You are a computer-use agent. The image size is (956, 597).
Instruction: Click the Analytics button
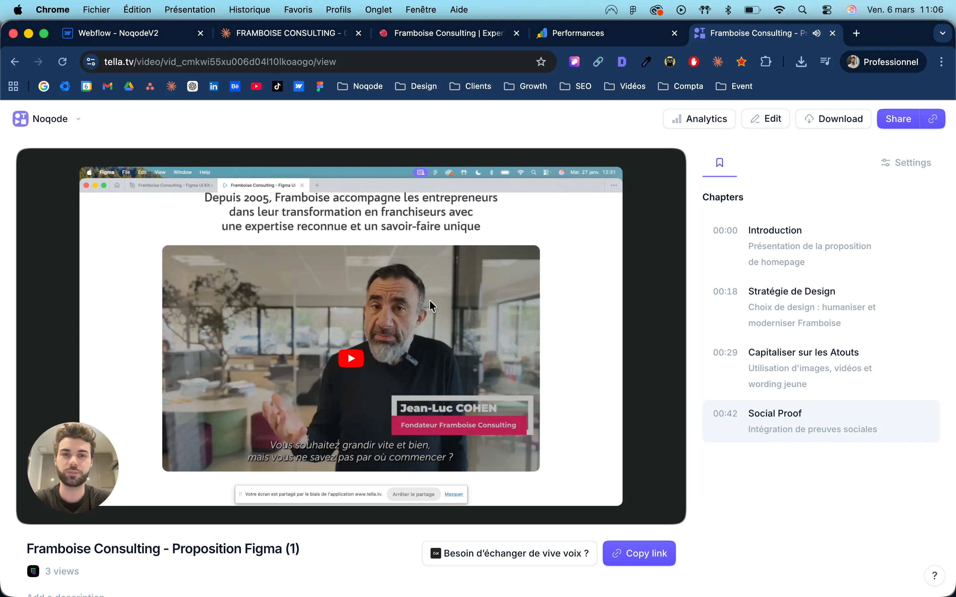click(699, 119)
